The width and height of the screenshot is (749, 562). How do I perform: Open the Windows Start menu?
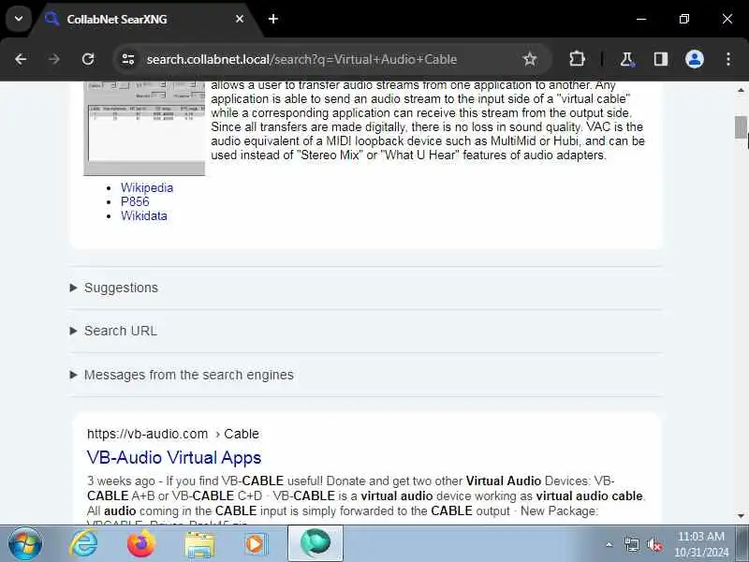click(x=25, y=544)
